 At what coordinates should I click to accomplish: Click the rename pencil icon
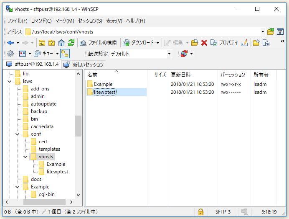point(244,43)
